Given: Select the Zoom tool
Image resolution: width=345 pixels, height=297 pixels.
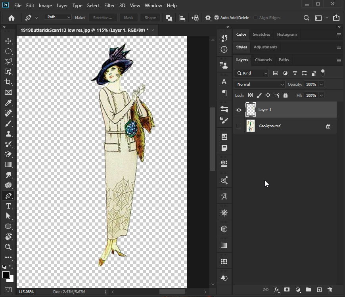Looking at the screenshot, I should point(8,247).
